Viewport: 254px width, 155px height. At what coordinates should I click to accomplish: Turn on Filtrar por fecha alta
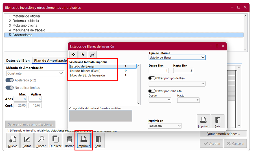pyautogui.click(x=152, y=91)
